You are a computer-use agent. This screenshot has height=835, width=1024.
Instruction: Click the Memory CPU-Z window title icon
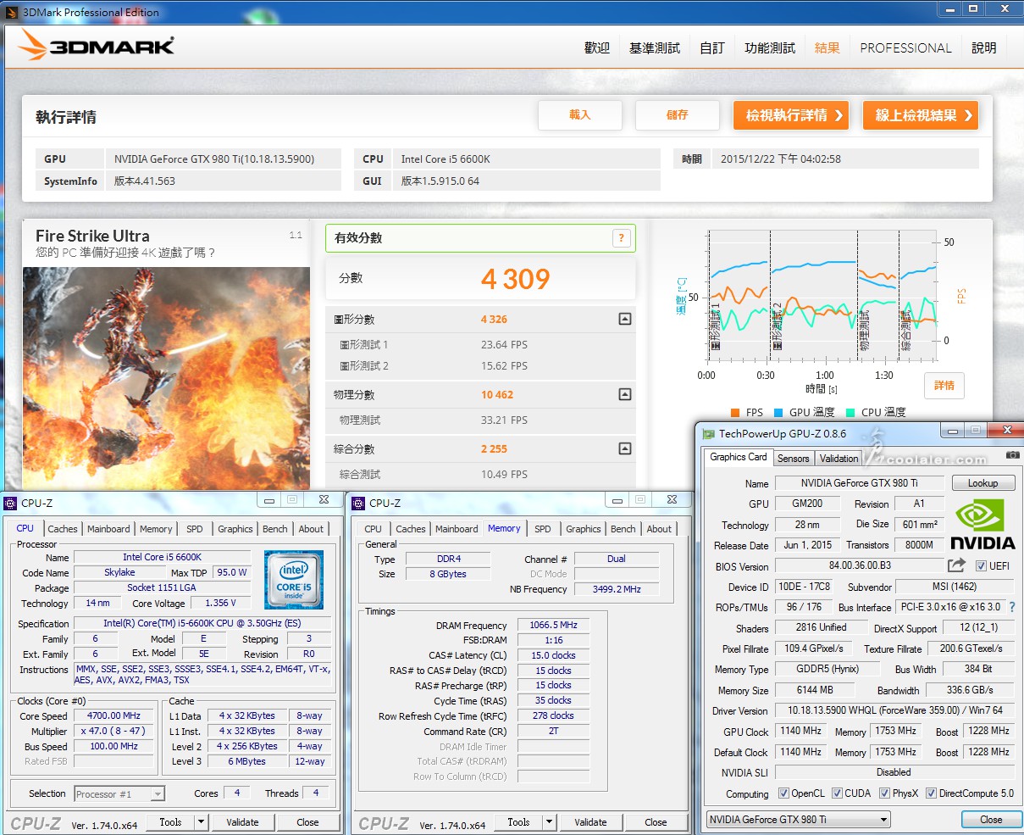[x=358, y=503]
